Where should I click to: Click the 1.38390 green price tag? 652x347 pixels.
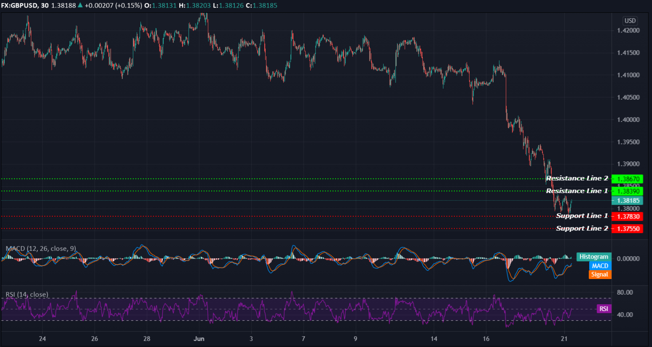coord(627,191)
